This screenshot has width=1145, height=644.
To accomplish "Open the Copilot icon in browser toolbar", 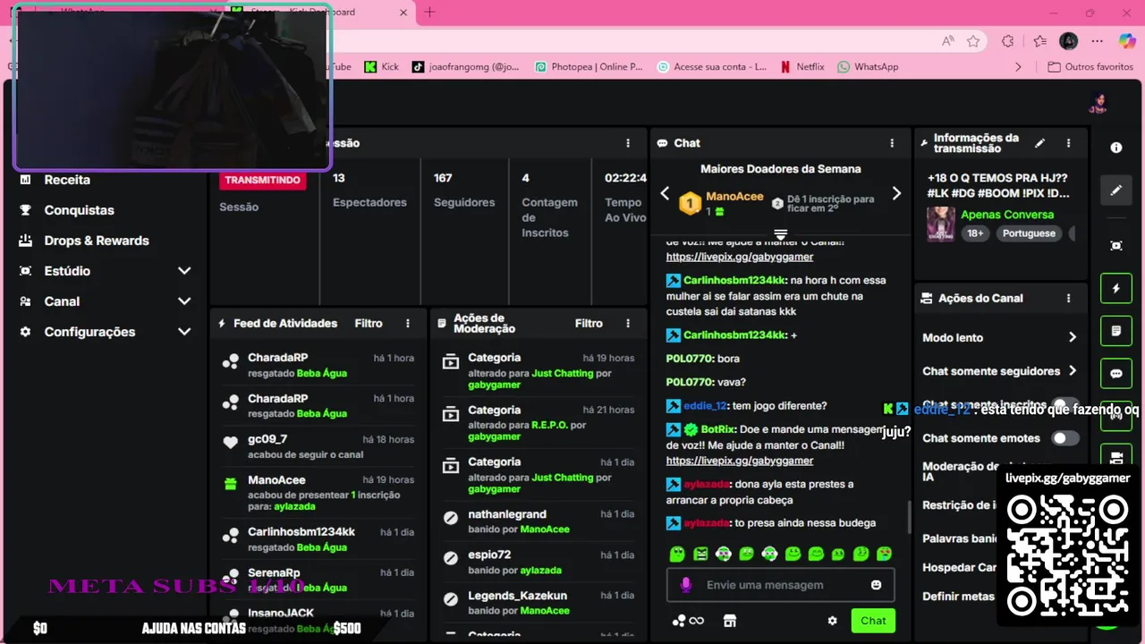I will coord(1127,41).
